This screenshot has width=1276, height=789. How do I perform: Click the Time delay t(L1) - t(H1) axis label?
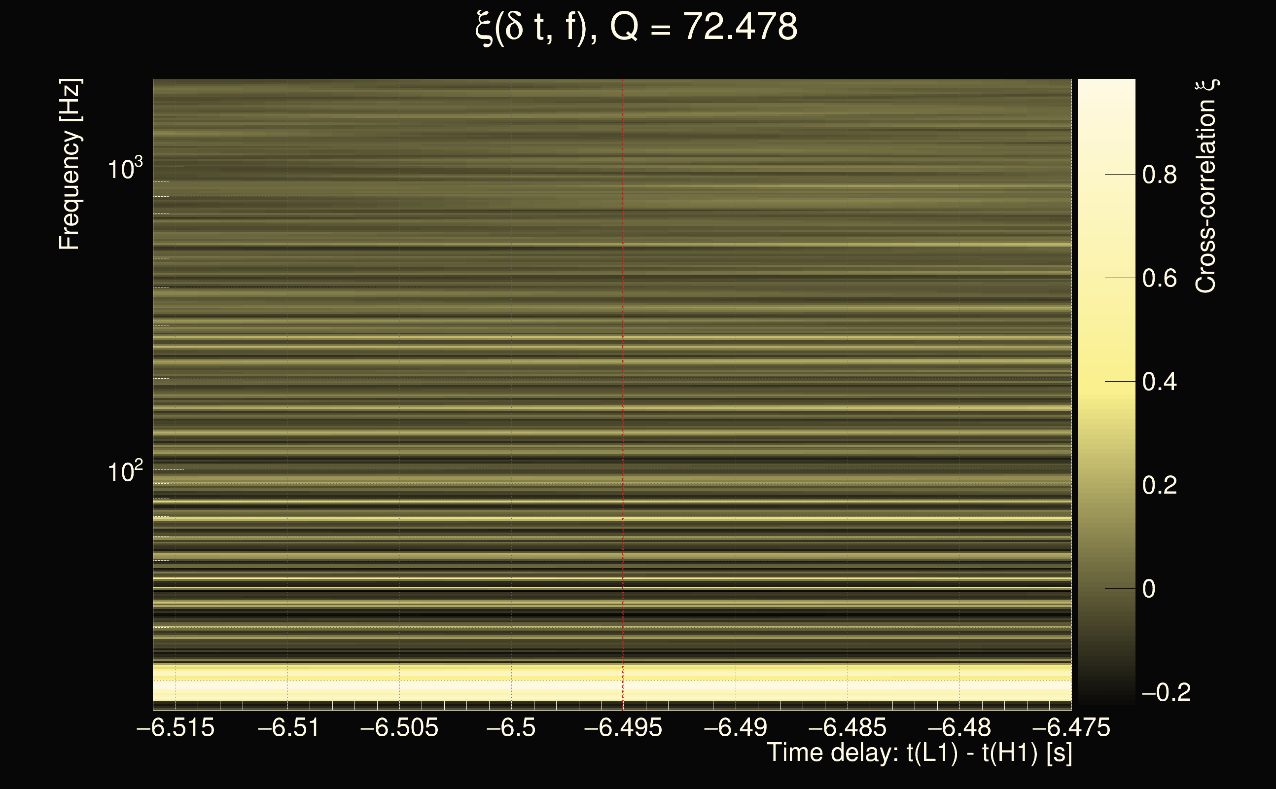pyautogui.click(x=919, y=753)
